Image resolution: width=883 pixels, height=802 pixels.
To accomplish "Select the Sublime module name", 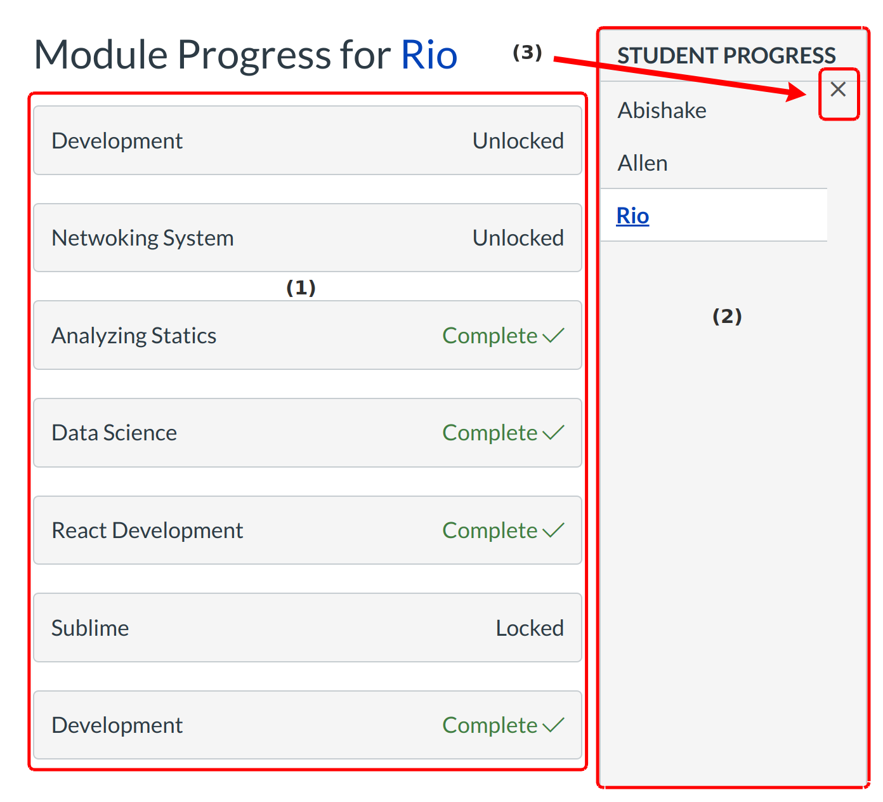I will (90, 628).
